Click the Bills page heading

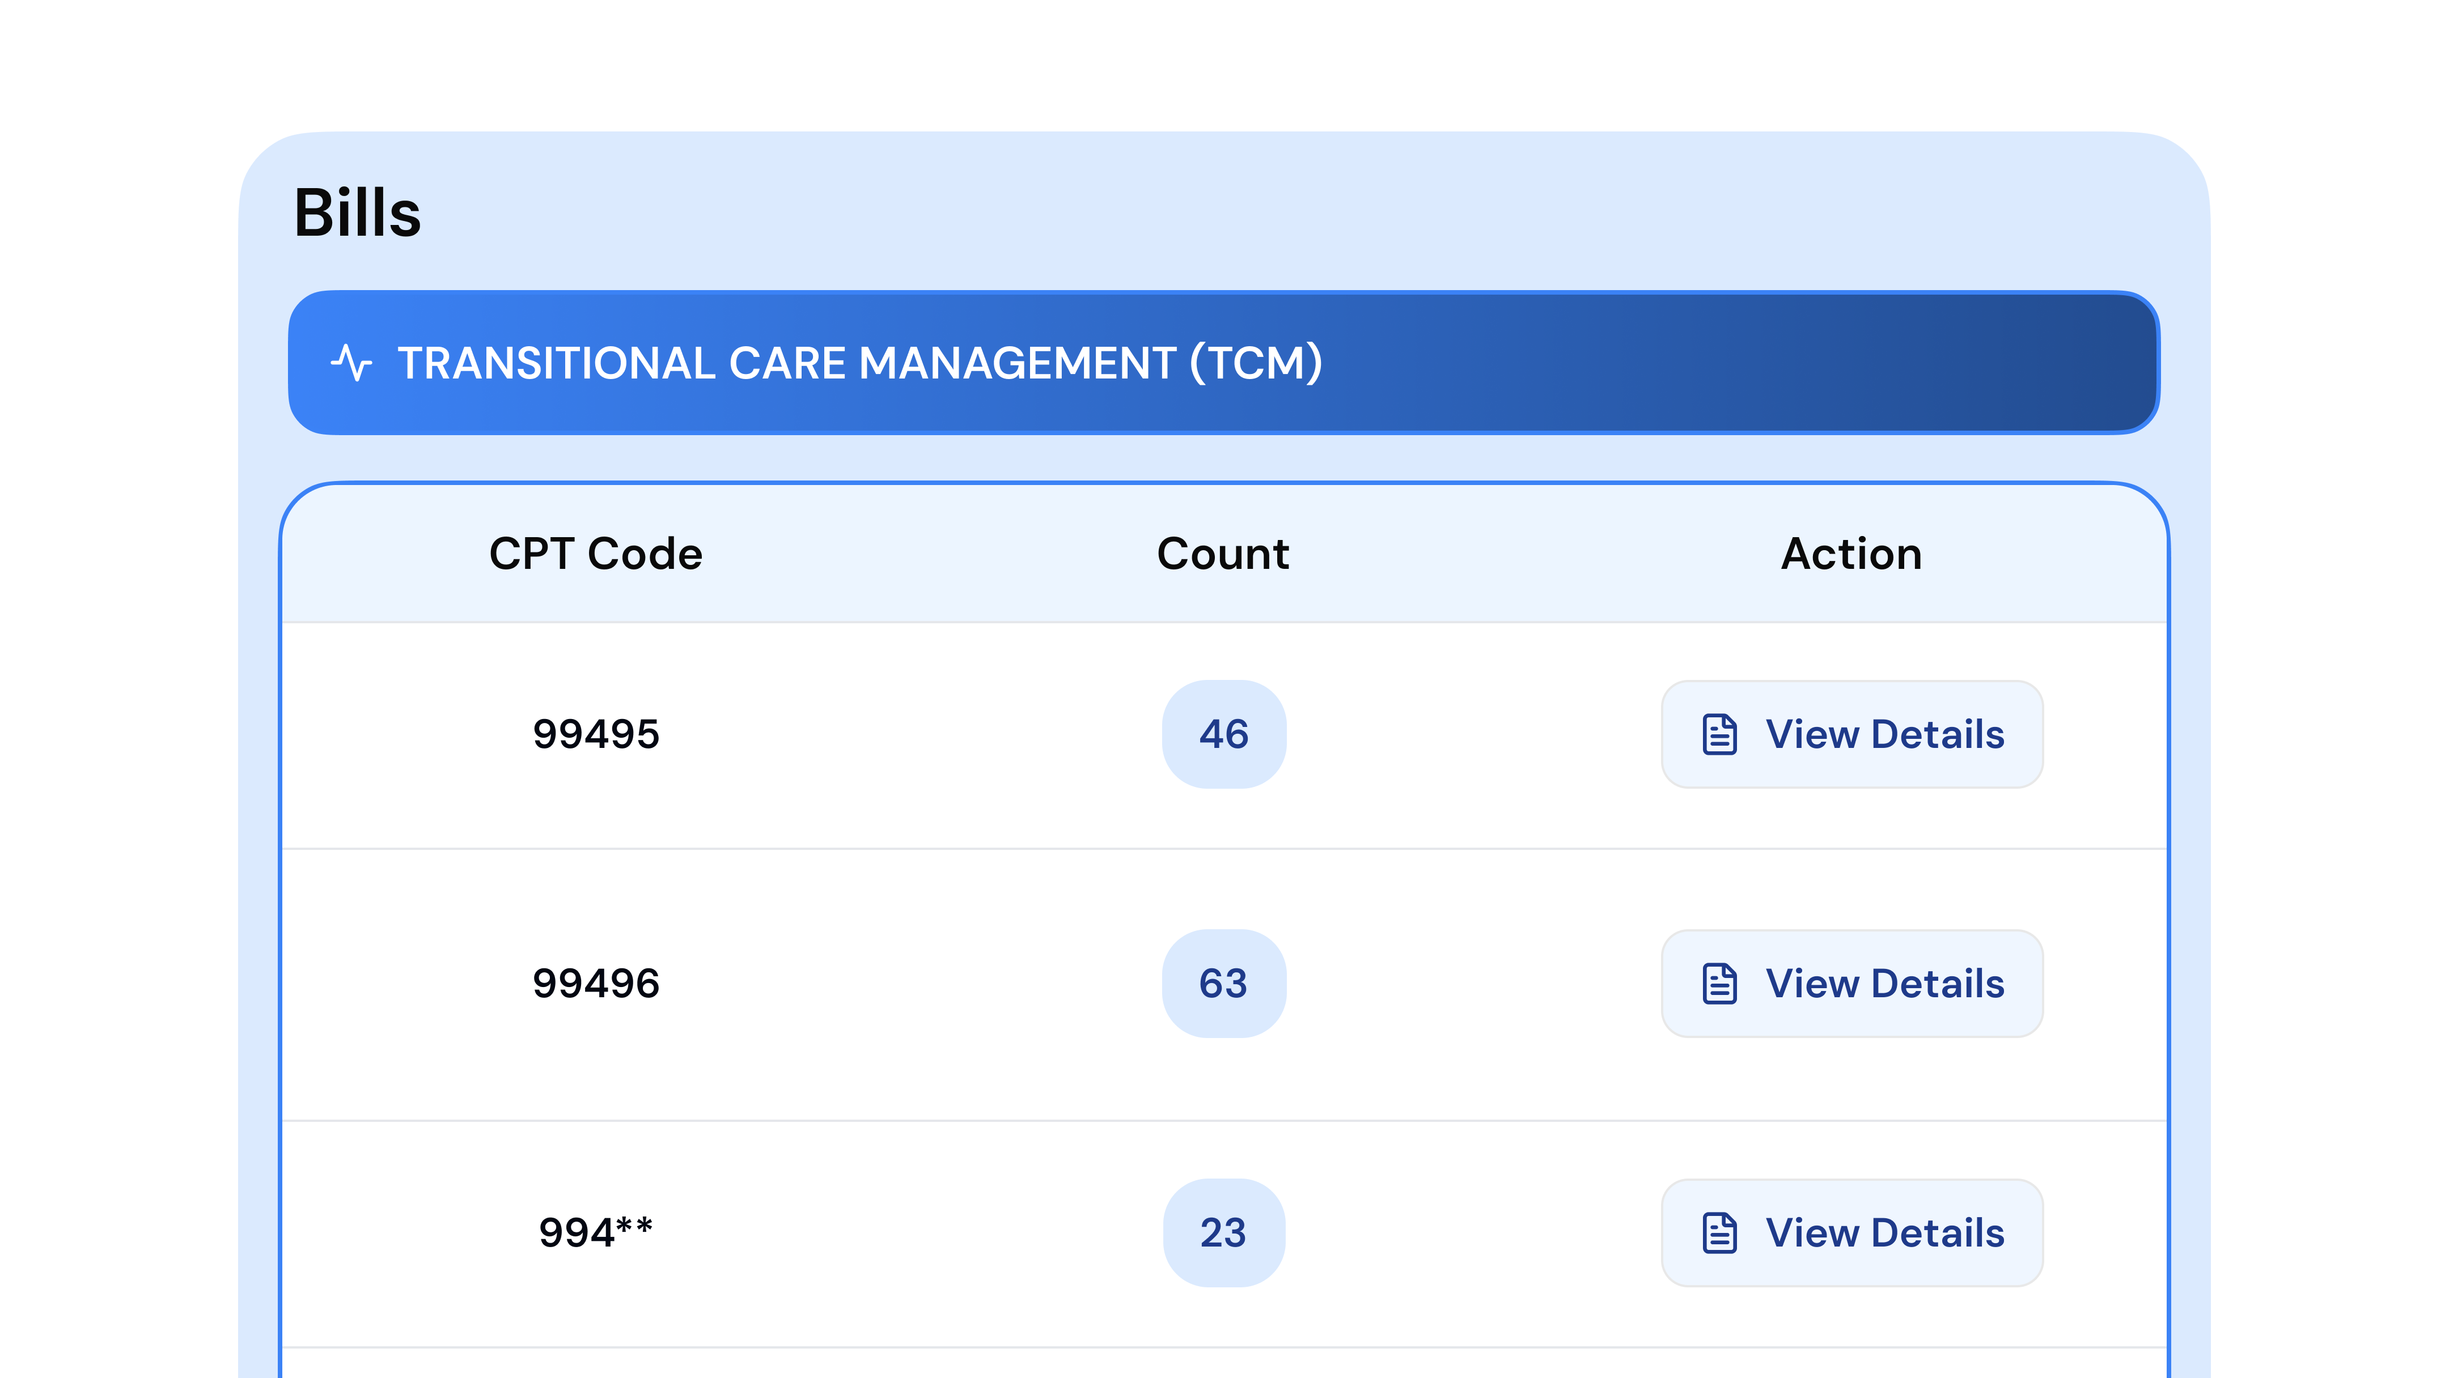pyautogui.click(x=357, y=215)
